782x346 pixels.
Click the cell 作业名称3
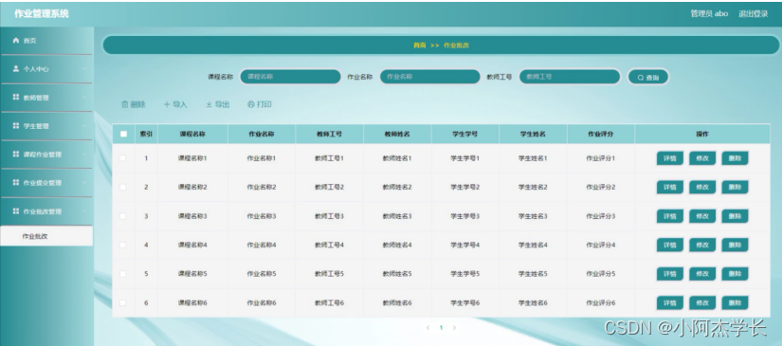[x=262, y=216]
